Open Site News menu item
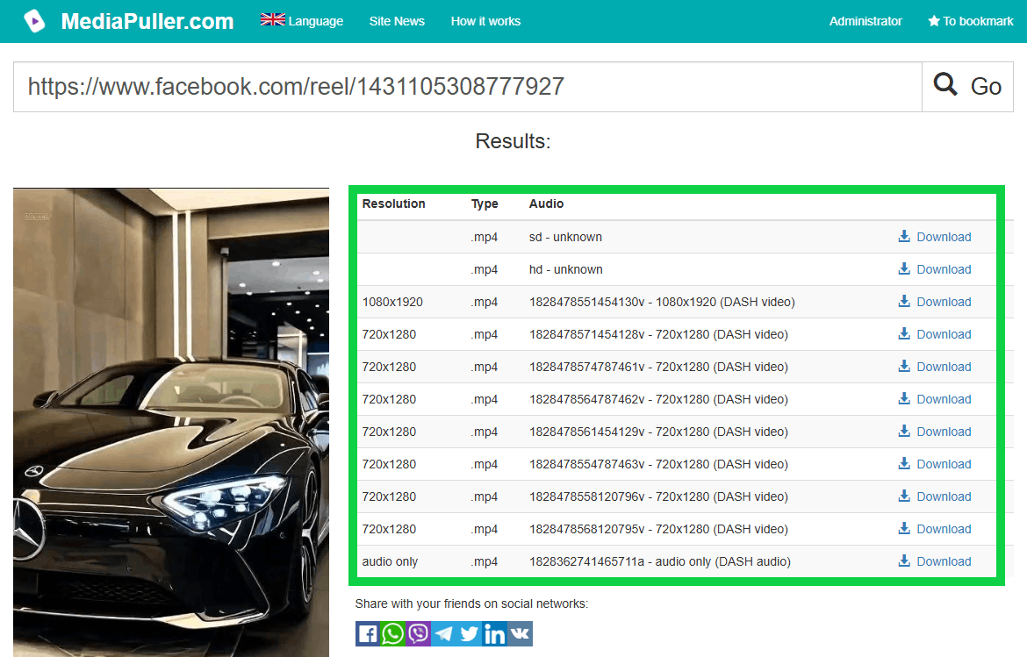 tap(397, 21)
